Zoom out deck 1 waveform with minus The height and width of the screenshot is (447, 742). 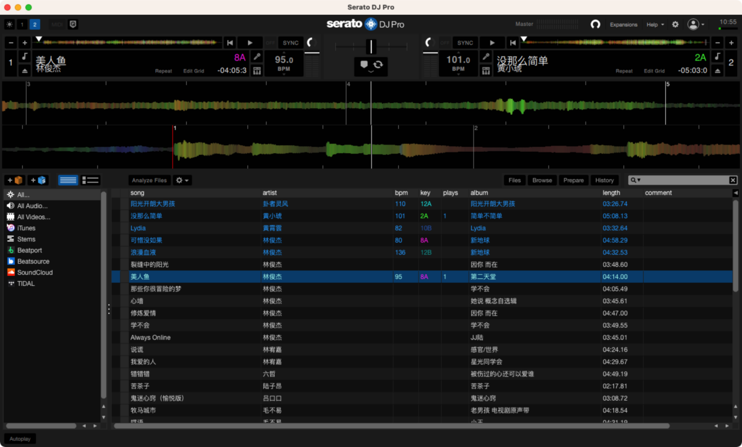11,43
